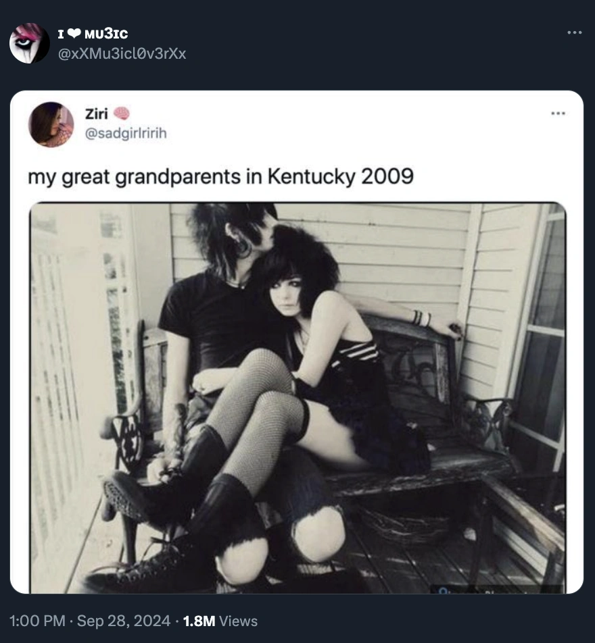The image size is (595, 643).
Task: Open Ziri's profile picture
Action: pos(51,125)
